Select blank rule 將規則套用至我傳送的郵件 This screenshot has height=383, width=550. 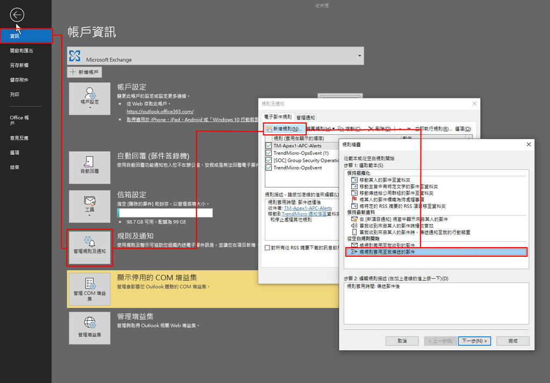pos(436,252)
